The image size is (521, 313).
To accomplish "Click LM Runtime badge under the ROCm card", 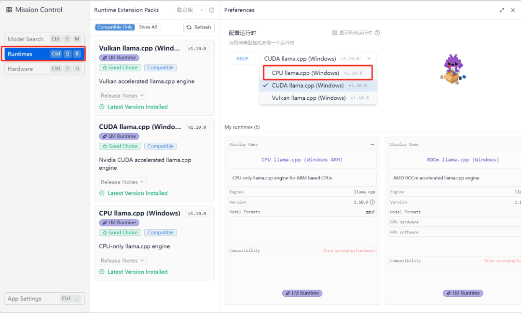I will point(463,293).
